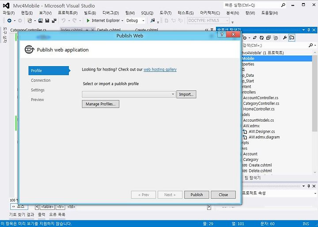The width and height of the screenshot is (318, 227).
Task: Click the Solution Explorer search magnifier
Action: [x=310, y=45]
